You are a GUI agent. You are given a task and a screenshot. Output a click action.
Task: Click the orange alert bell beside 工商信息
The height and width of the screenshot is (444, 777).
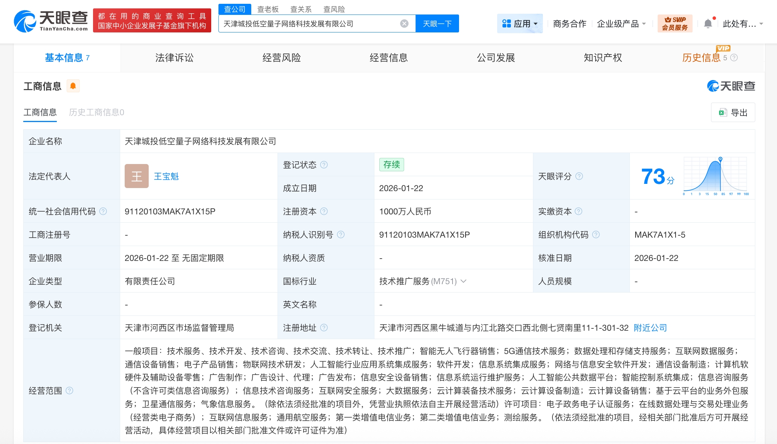click(73, 86)
